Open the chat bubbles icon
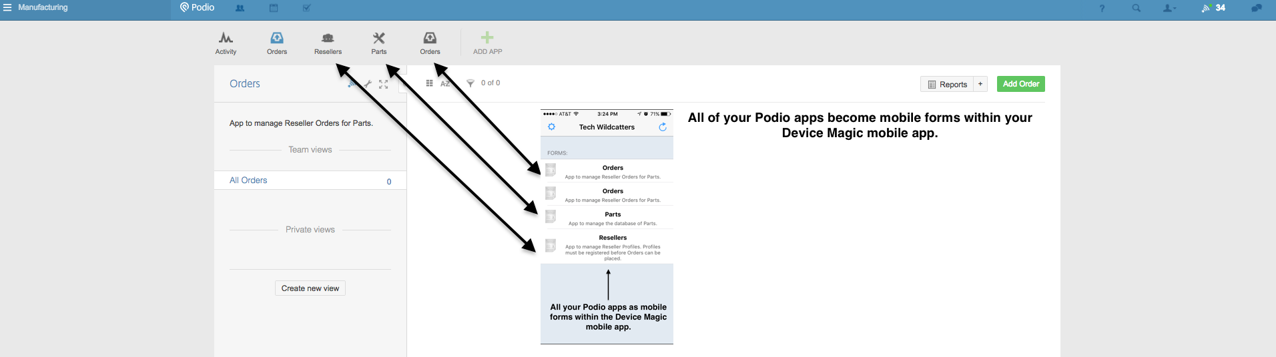This screenshot has height=357, width=1276. coord(1256,8)
